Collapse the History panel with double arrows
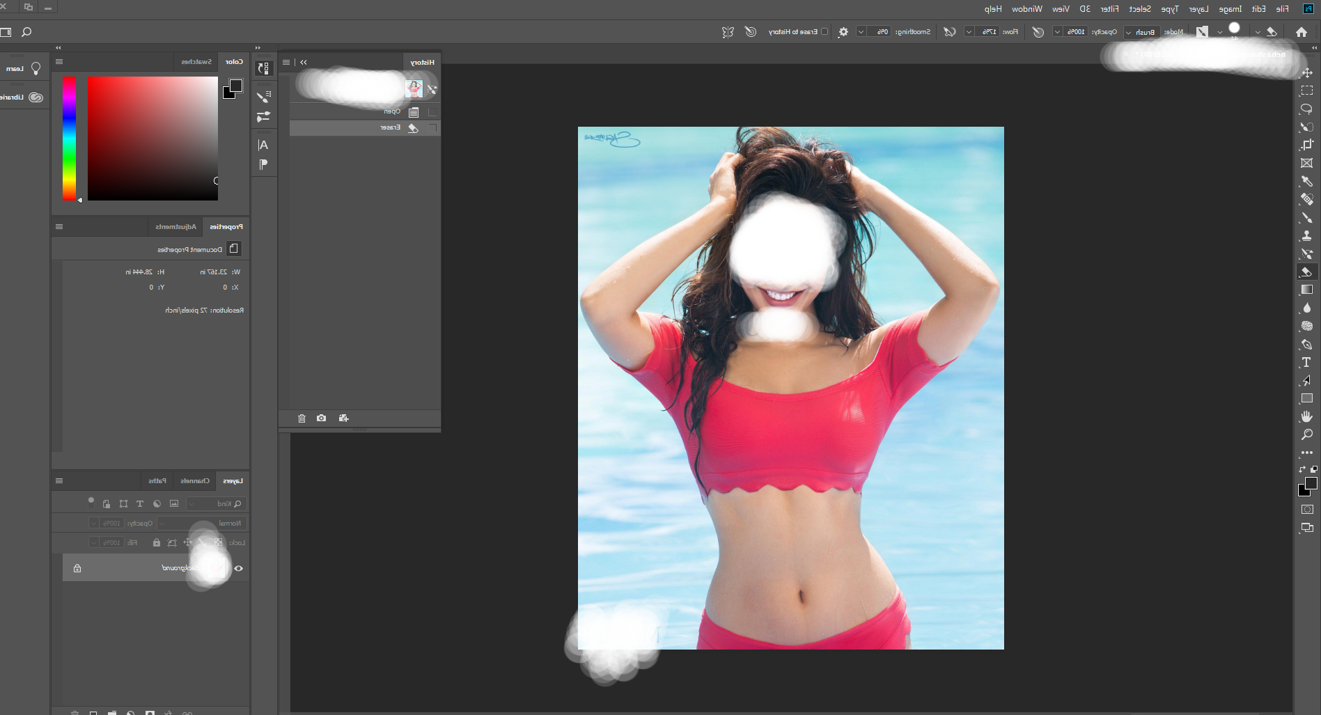Image resolution: width=1321 pixels, height=715 pixels. [x=304, y=63]
